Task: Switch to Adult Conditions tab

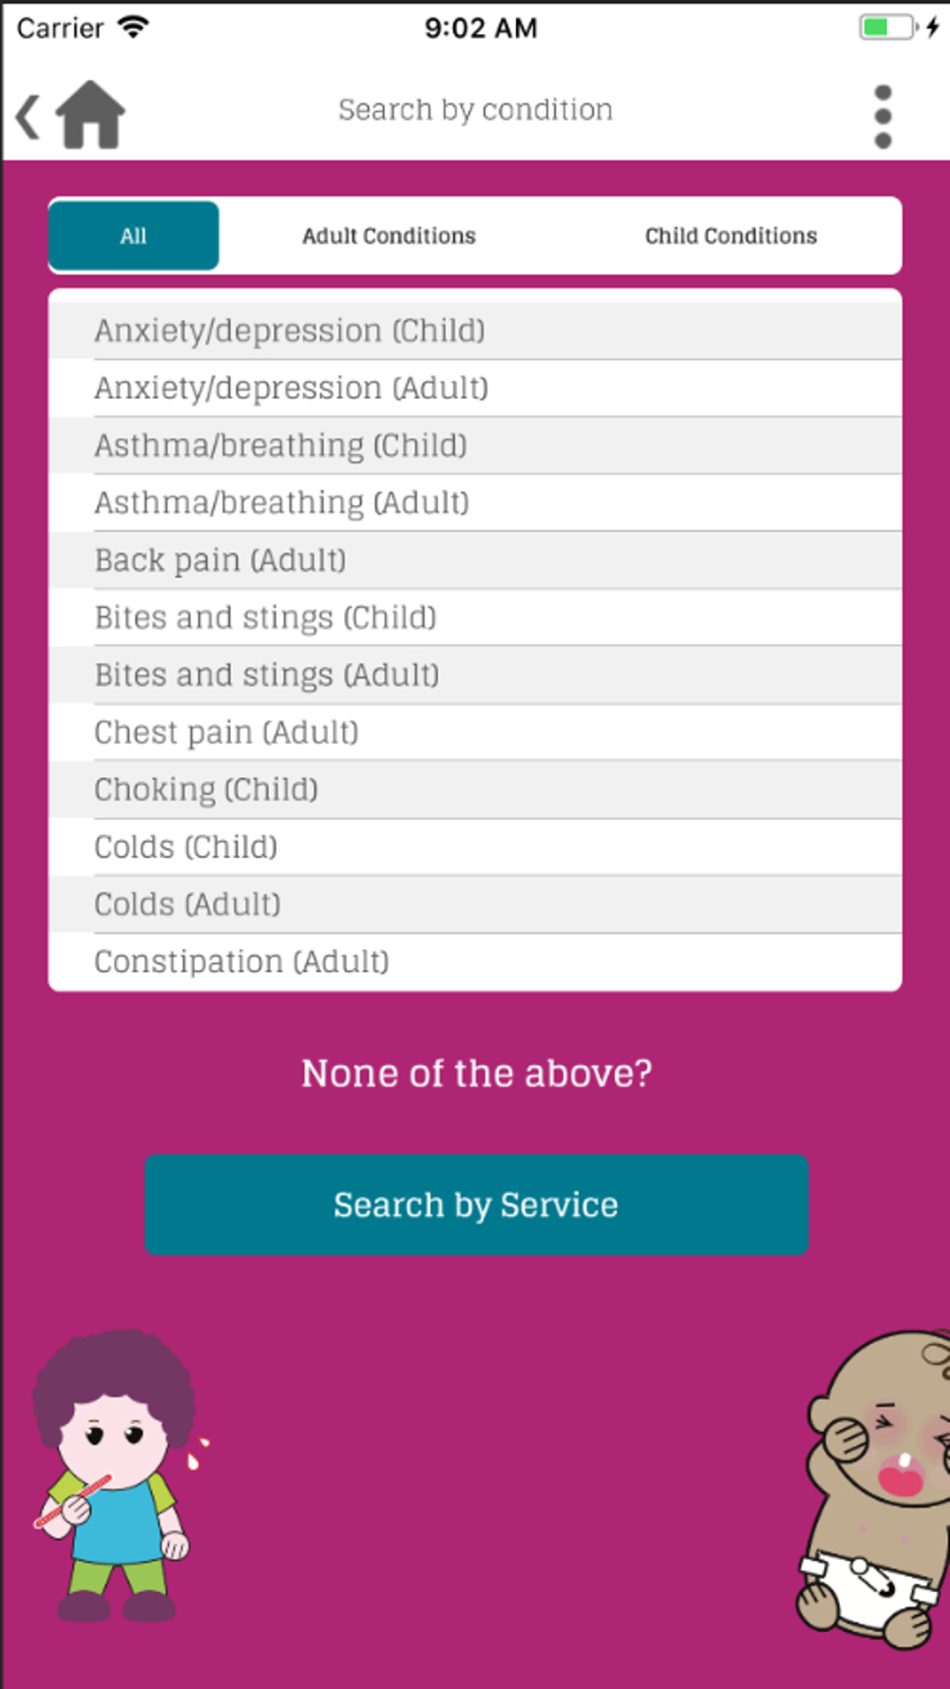Action: coord(389,236)
